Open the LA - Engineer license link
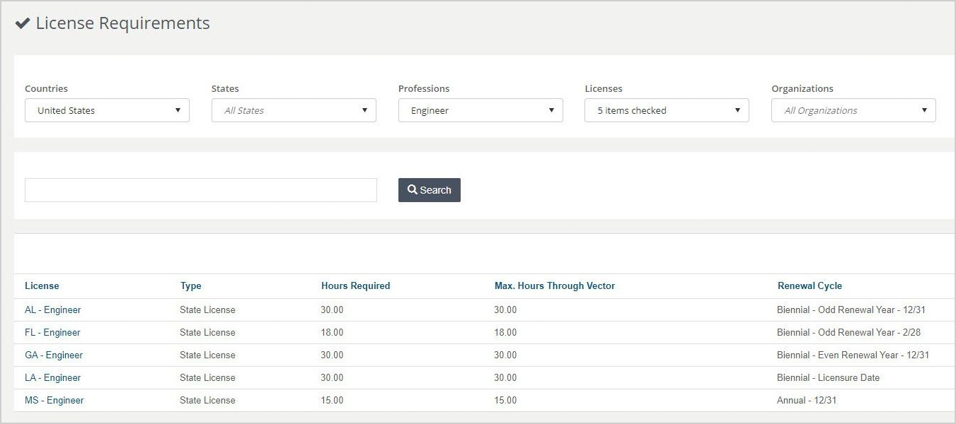The image size is (956, 424). [53, 377]
